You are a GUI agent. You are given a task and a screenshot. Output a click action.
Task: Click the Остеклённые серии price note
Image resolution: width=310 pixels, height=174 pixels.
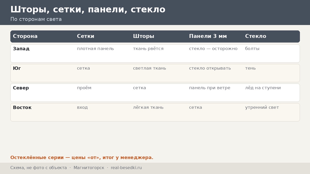[x=82, y=158]
